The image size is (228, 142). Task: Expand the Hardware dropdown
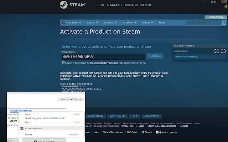click(x=129, y=23)
